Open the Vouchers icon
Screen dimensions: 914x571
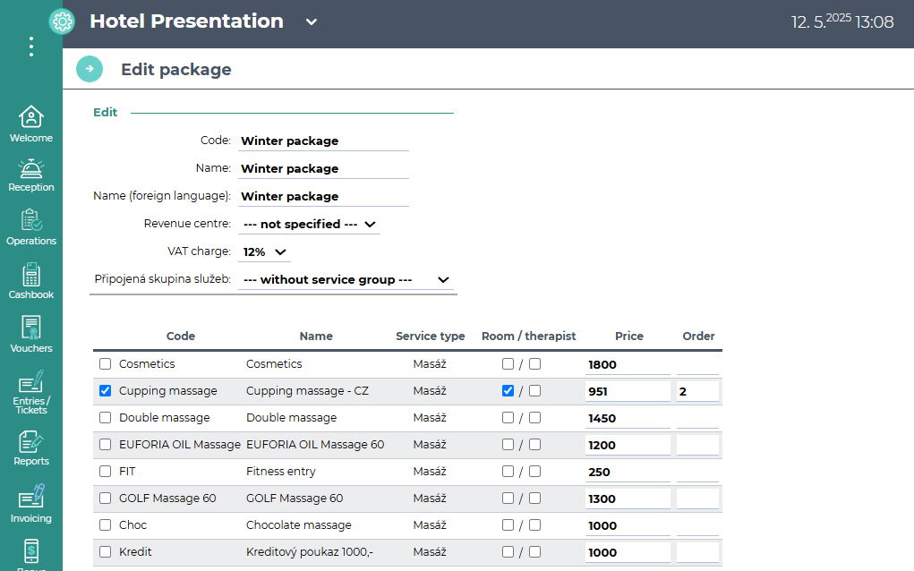[x=31, y=328]
